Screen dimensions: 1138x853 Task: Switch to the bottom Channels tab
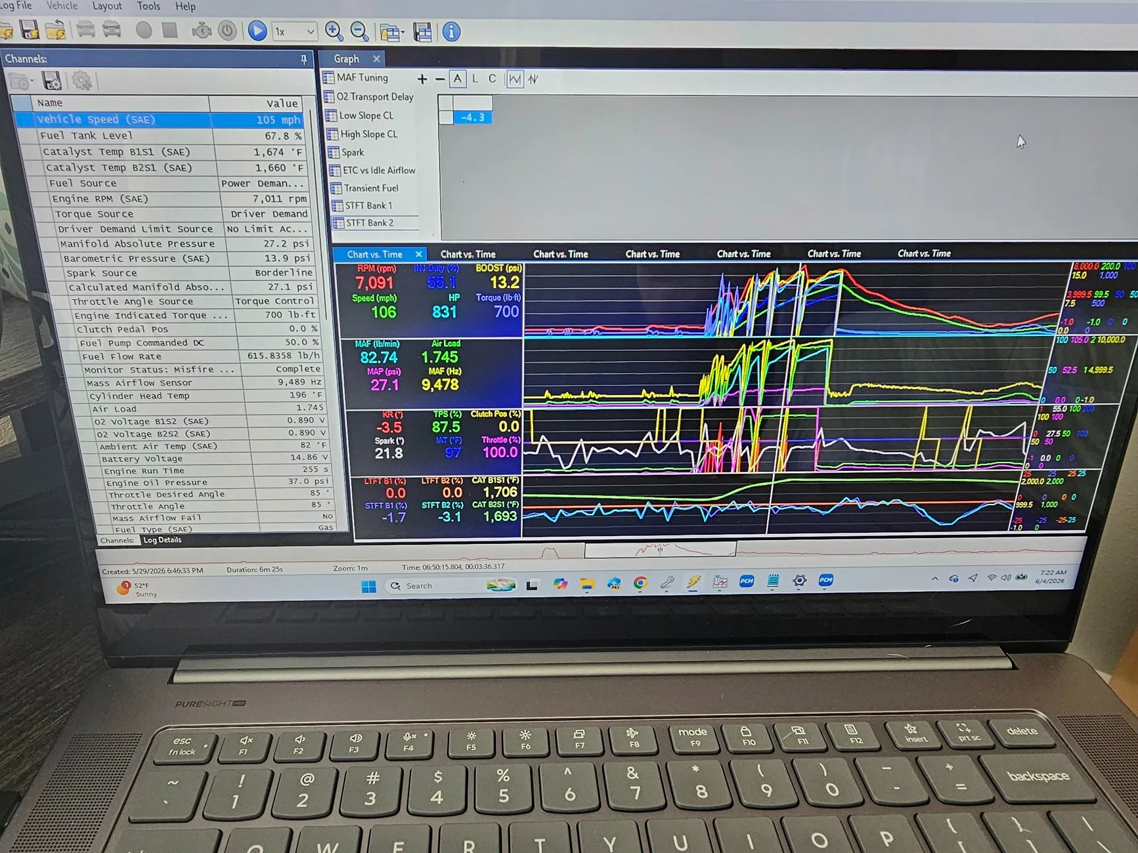tap(117, 541)
